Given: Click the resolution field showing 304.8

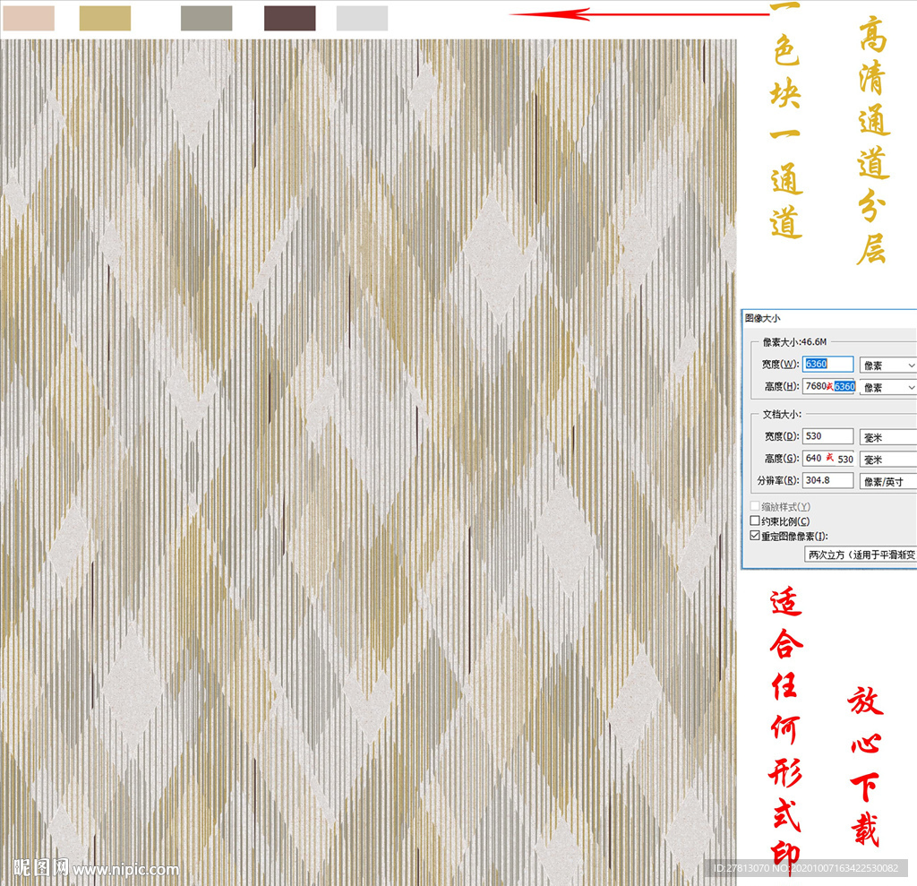Looking at the screenshot, I should [x=828, y=480].
